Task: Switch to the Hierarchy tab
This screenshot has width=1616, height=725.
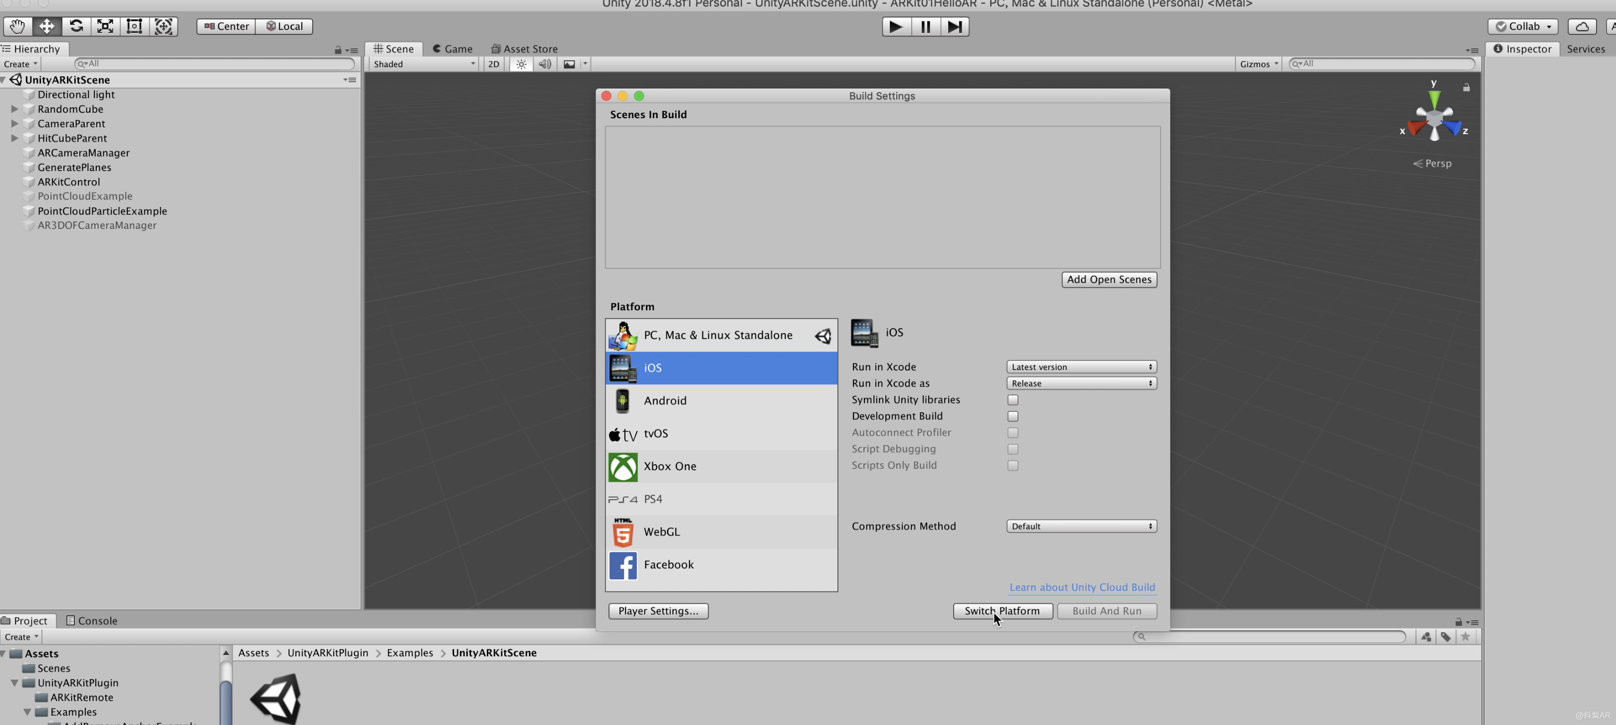Action: (x=31, y=49)
